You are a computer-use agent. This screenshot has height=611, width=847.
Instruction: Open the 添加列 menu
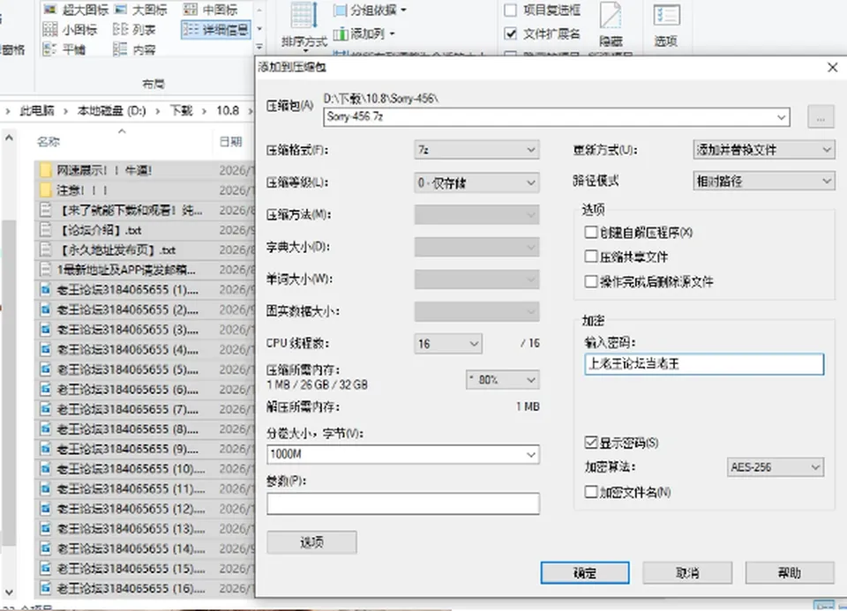[x=364, y=34]
